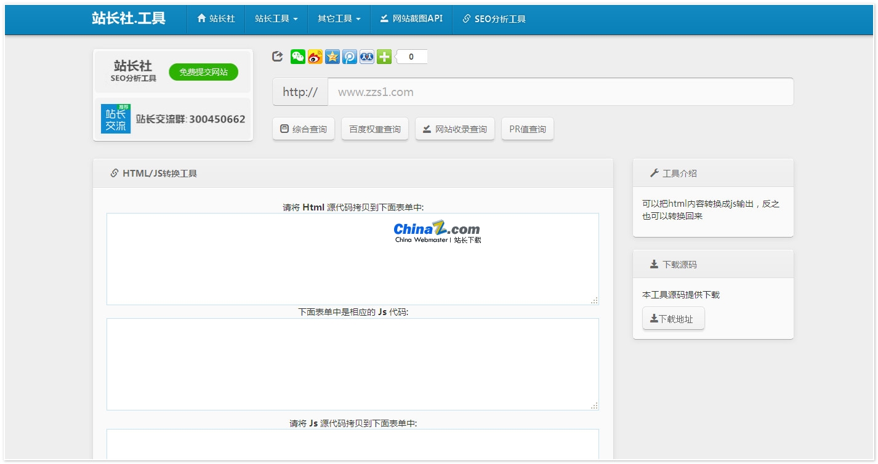Share to Renren network icon
Screen dimensions: 878x464
[367, 57]
